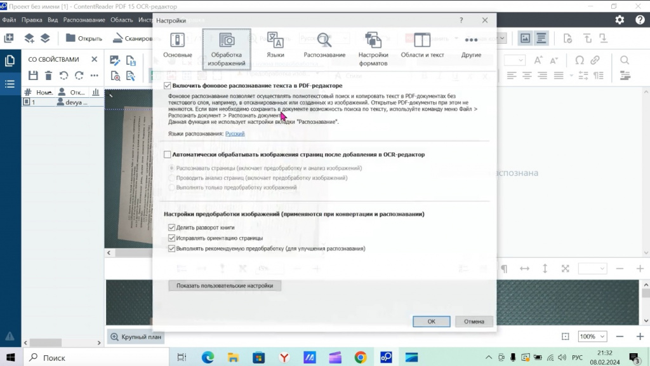Screen dimensions: 650x366
Task: Click the warning triangle icon
Action: pos(10,337)
